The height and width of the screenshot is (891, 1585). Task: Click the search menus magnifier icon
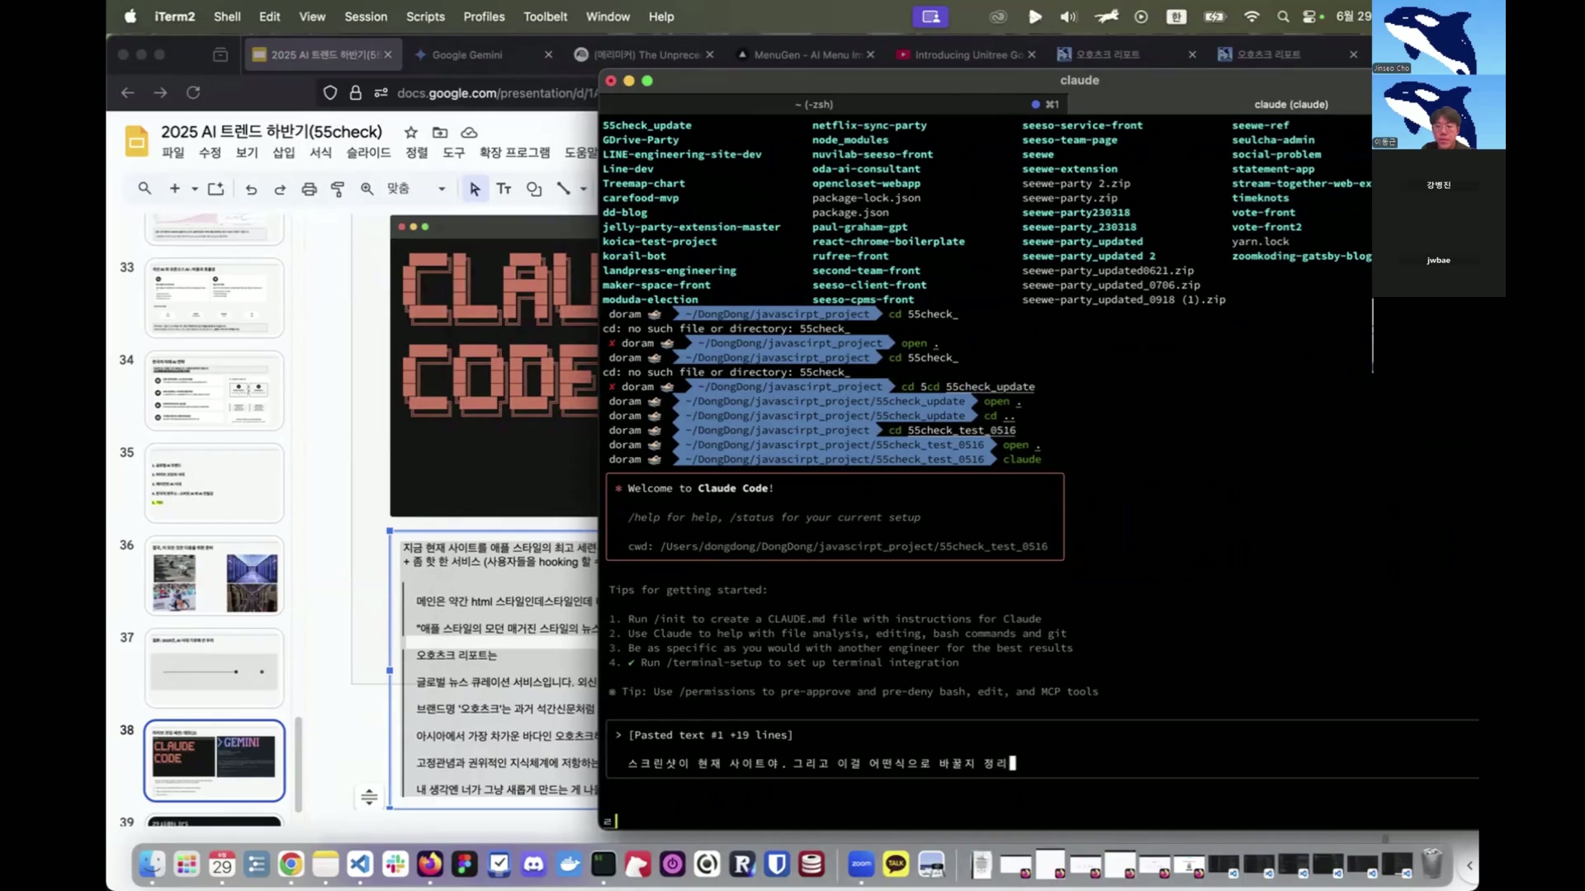tap(144, 188)
